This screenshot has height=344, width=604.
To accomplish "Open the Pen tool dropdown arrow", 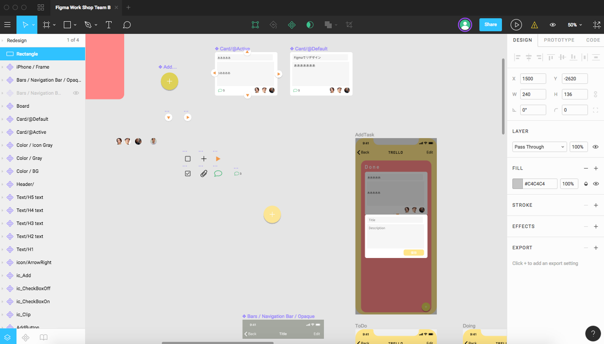I will [96, 25].
